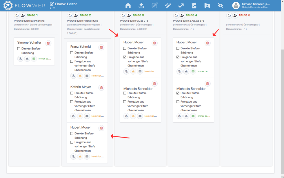Check Direkte Stufen-Erhöhung for Stufe 3 Michaela Schneider
Viewport: 284px width, 178px height.
[125, 93]
